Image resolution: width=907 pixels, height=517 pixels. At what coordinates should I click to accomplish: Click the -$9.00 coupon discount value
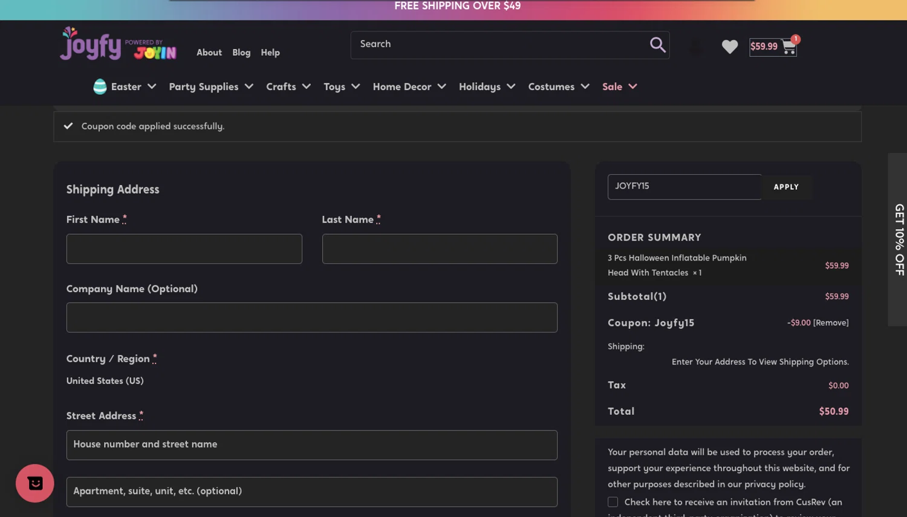pyautogui.click(x=799, y=323)
